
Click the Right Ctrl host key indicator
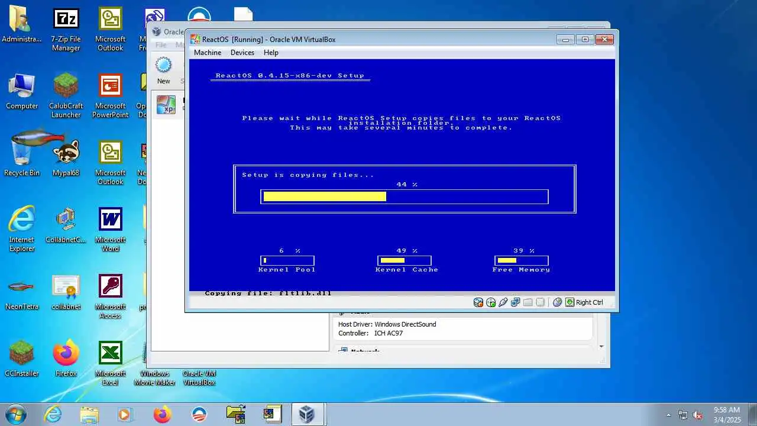pos(584,302)
